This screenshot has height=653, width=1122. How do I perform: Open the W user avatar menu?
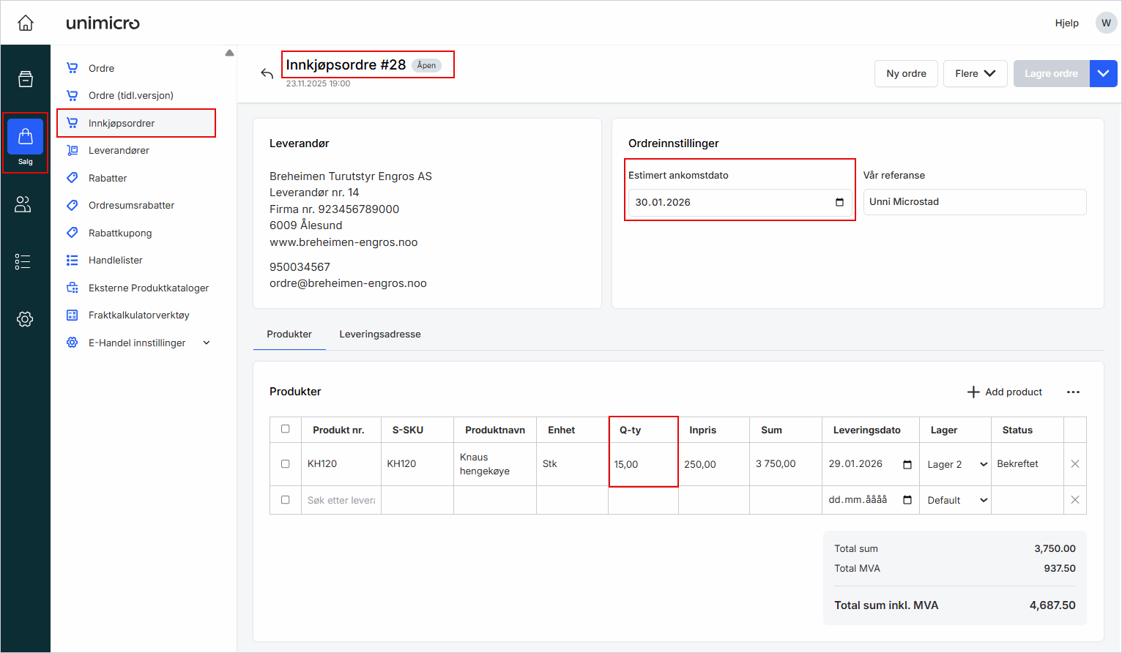tap(1106, 23)
